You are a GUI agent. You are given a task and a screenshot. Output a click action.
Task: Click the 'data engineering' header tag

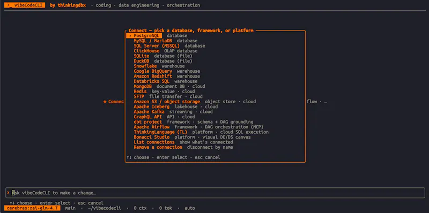(139, 5)
